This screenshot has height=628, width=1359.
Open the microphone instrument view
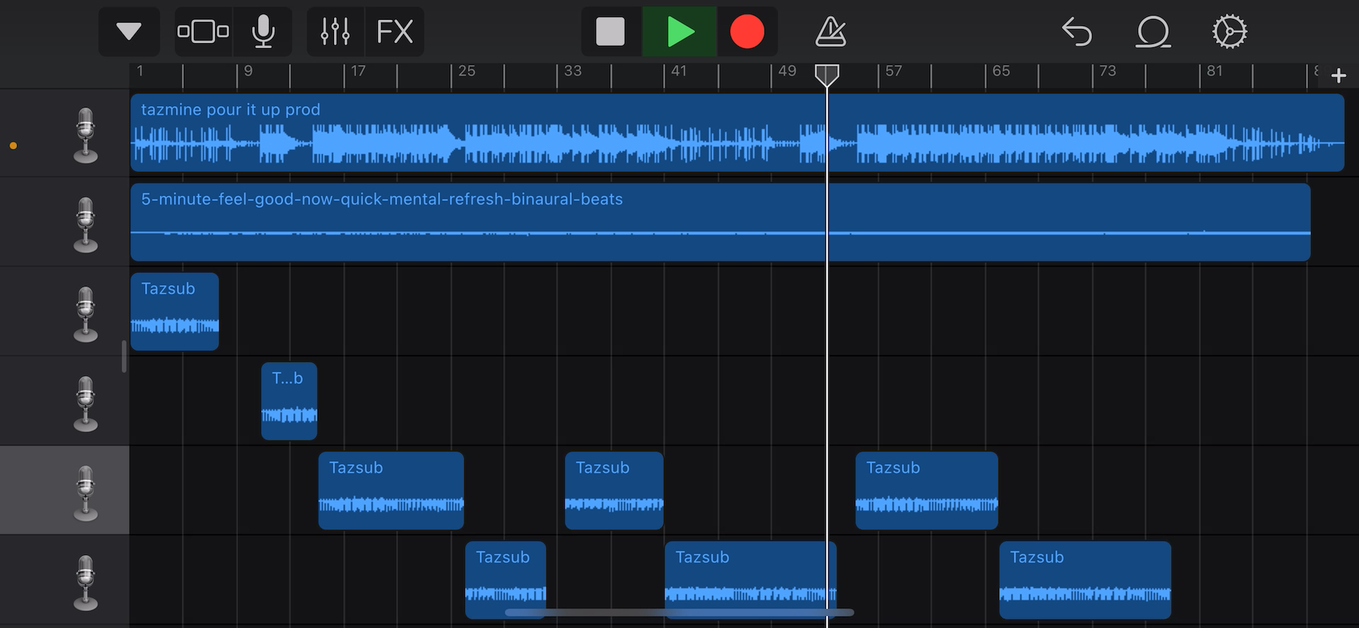click(263, 32)
